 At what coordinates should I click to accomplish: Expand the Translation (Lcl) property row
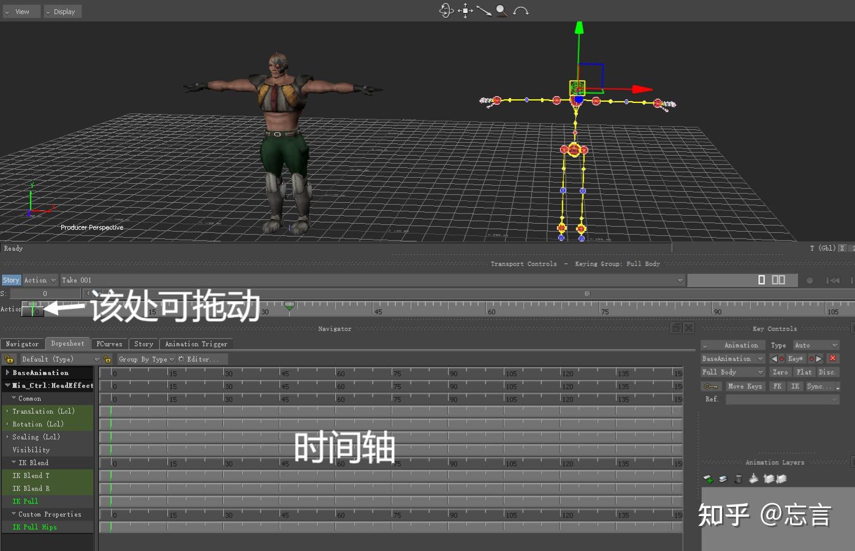point(8,411)
